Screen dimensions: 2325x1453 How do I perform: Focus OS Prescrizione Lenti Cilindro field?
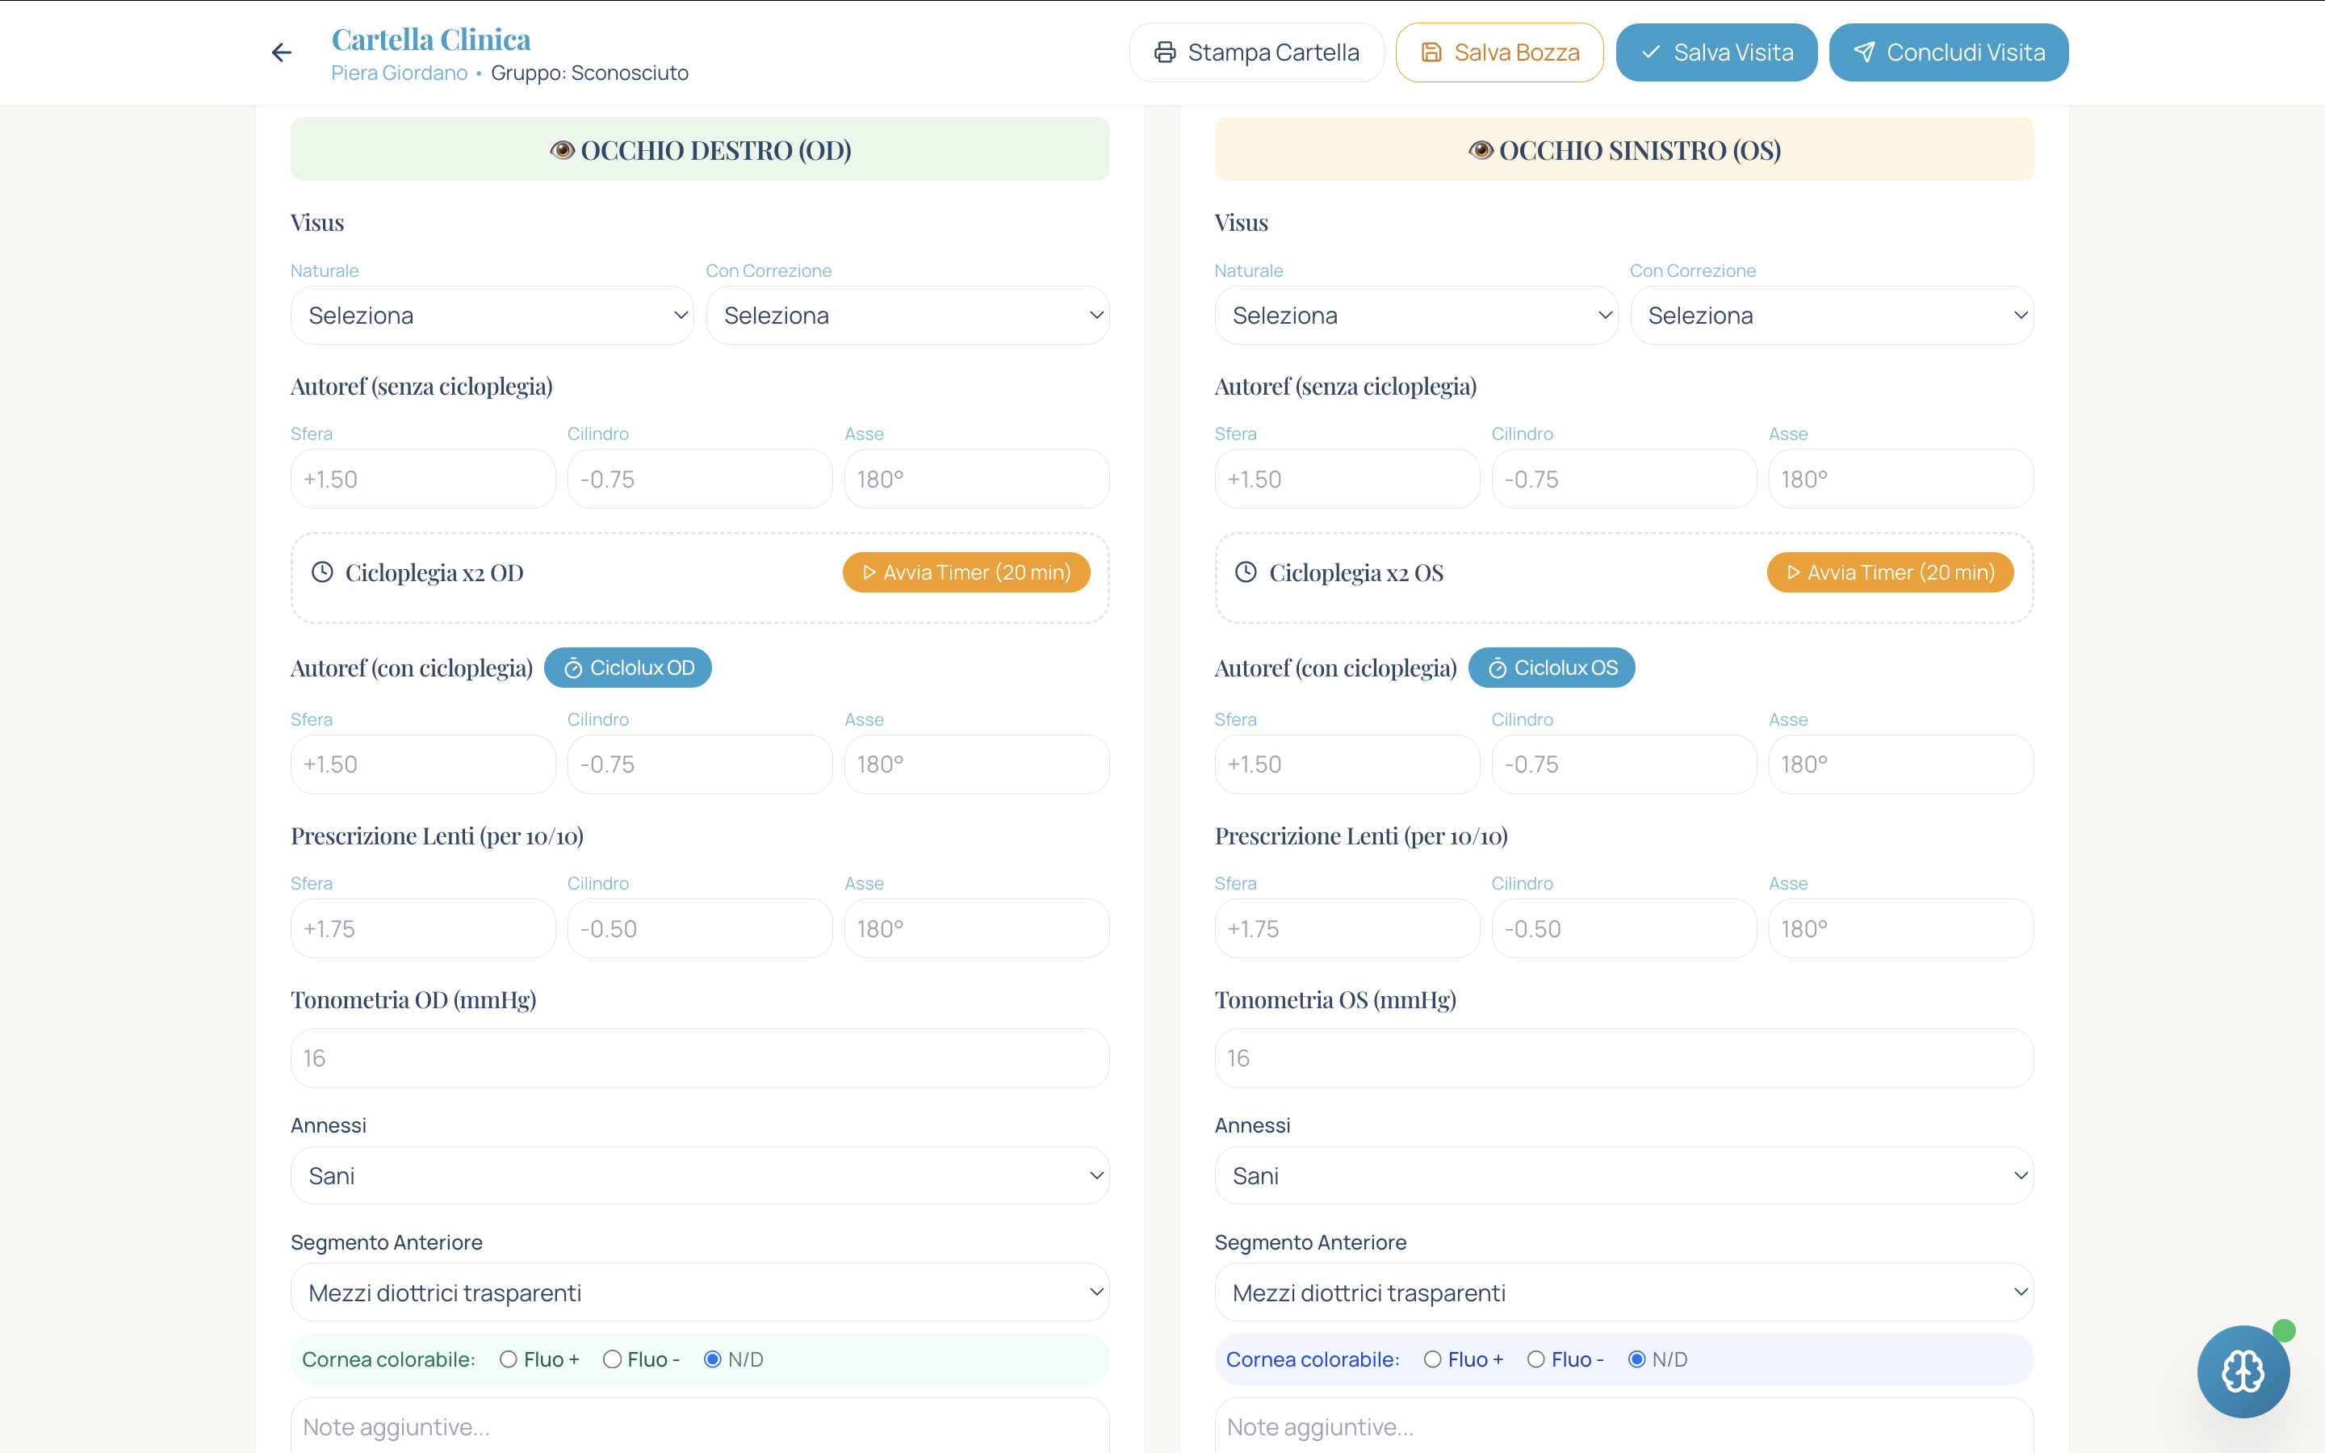[x=1623, y=928]
